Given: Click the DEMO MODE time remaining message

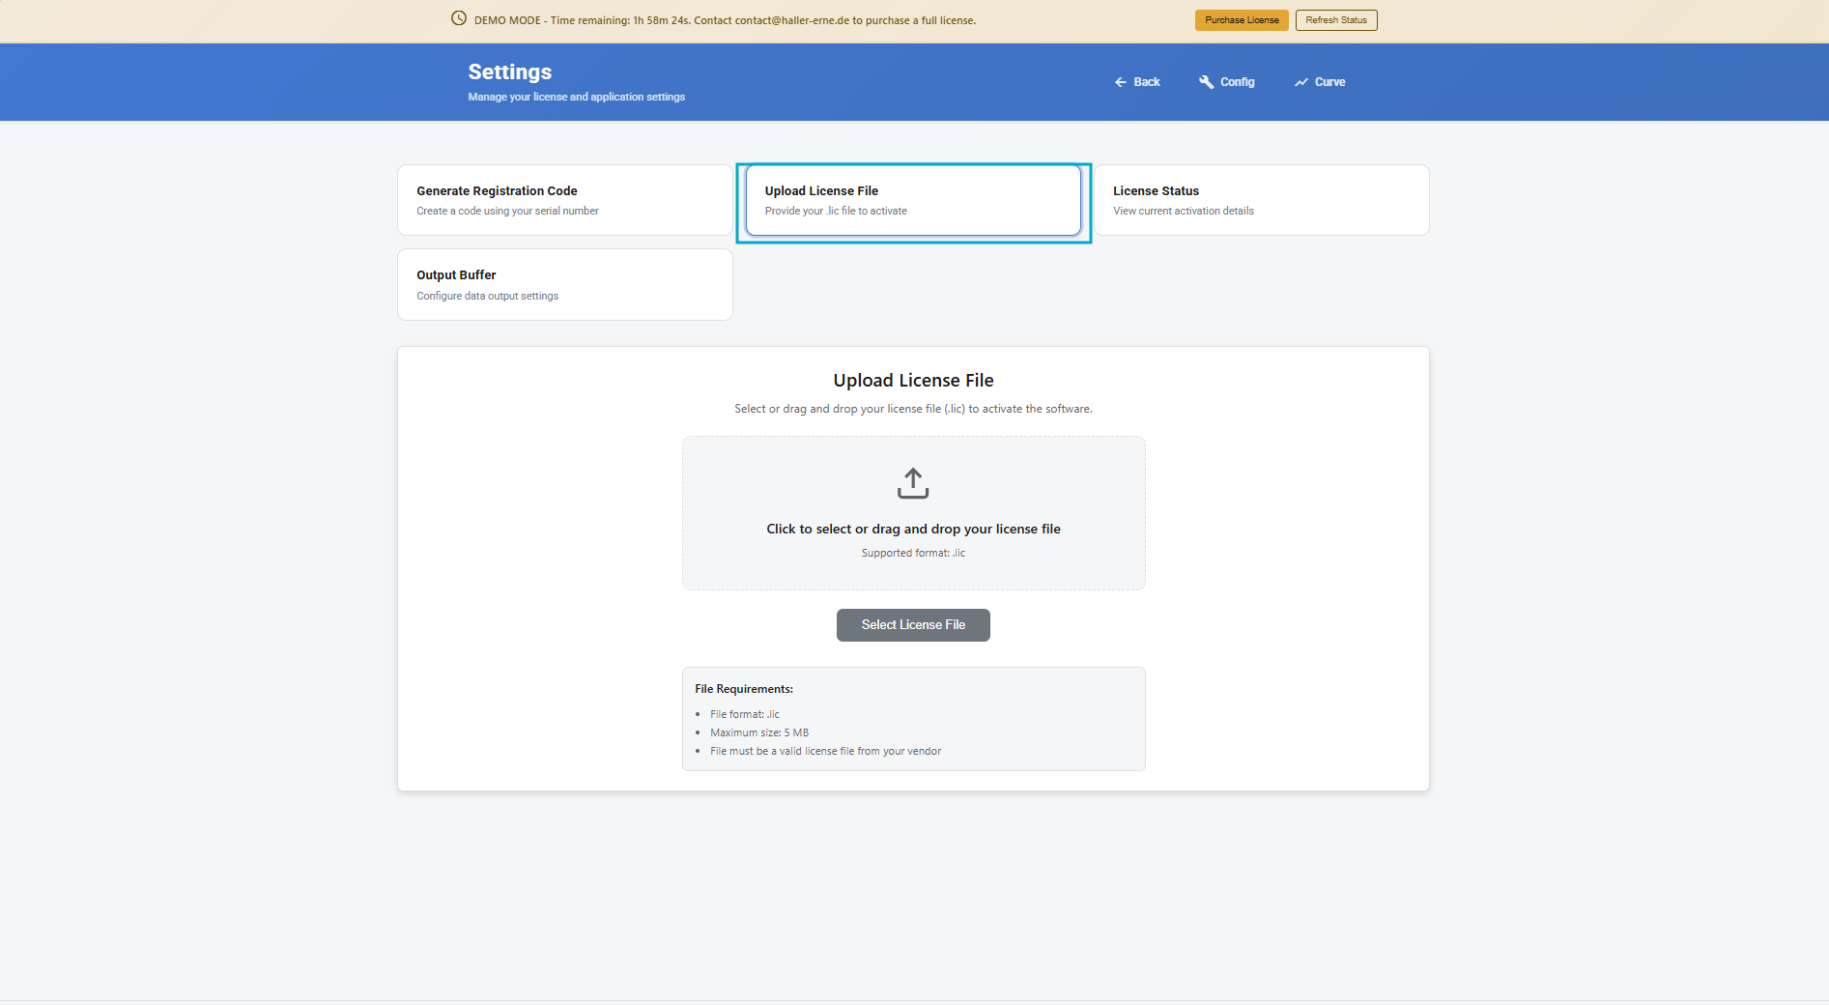Looking at the screenshot, I should [725, 20].
